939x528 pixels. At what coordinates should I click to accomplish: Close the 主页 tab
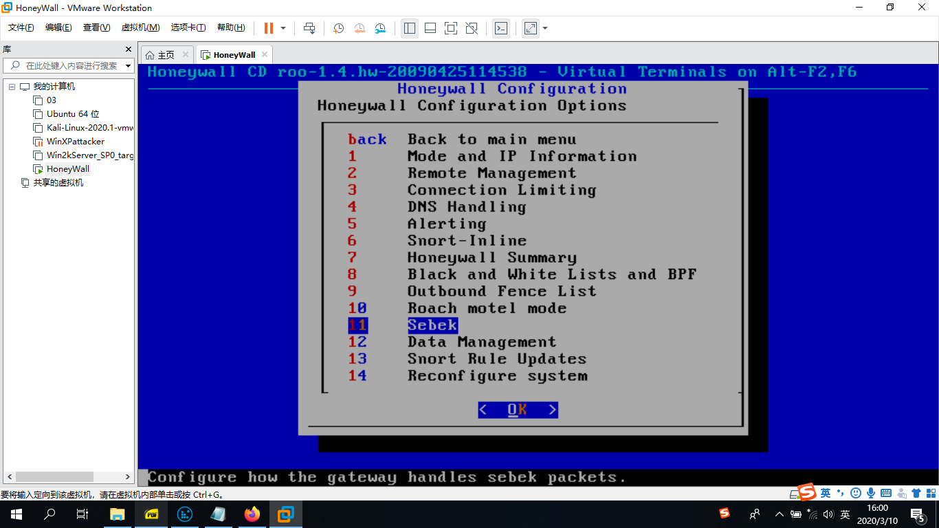coord(186,55)
